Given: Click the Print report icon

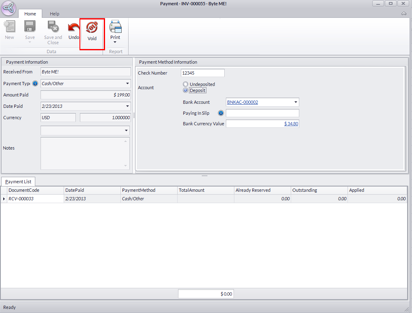Looking at the screenshot, I should pyautogui.click(x=115, y=27).
